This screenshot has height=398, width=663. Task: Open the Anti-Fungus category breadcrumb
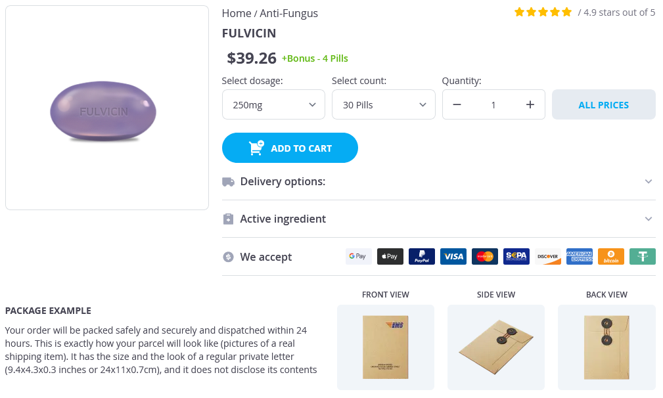[x=289, y=13]
